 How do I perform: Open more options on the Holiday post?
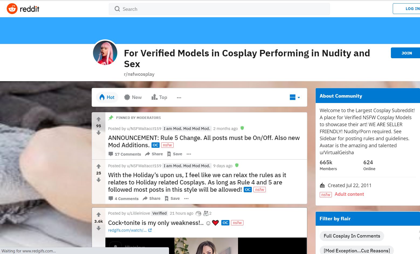[186, 199]
